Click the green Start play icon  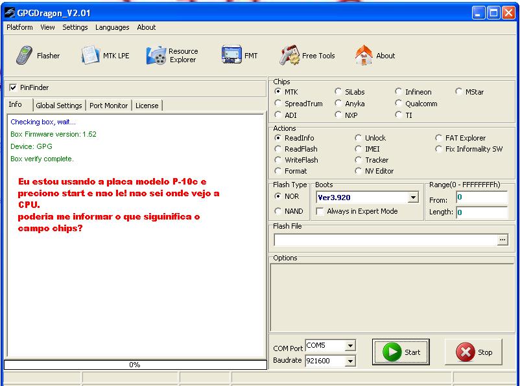392,352
